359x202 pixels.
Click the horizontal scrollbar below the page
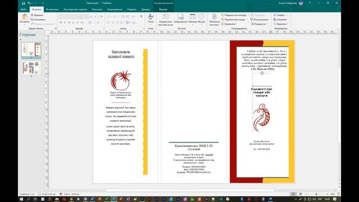coord(190,190)
